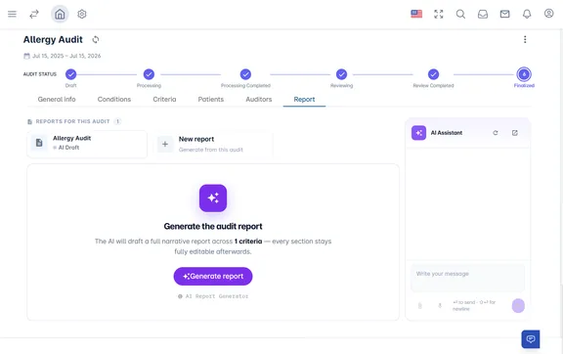Click the Generate report button
563x354 pixels.
point(213,276)
